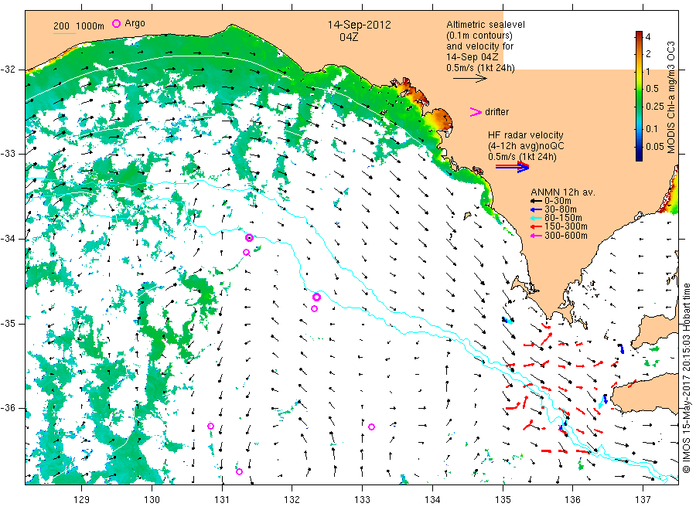
Task: Click the '150-300m' depth label
Action: pyautogui.click(x=565, y=226)
